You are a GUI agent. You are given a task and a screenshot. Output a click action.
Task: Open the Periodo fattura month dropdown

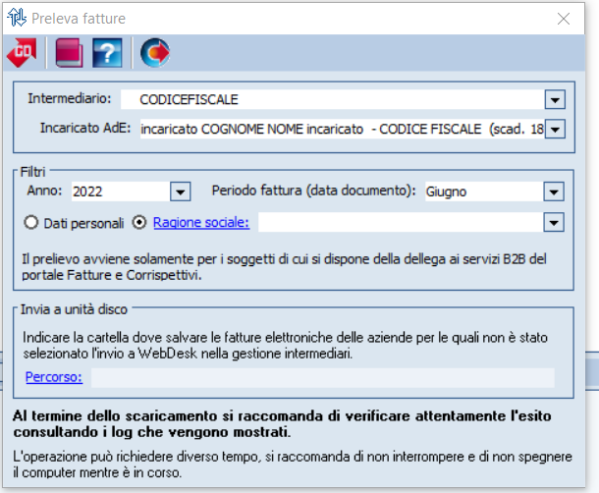coord(554,192)
